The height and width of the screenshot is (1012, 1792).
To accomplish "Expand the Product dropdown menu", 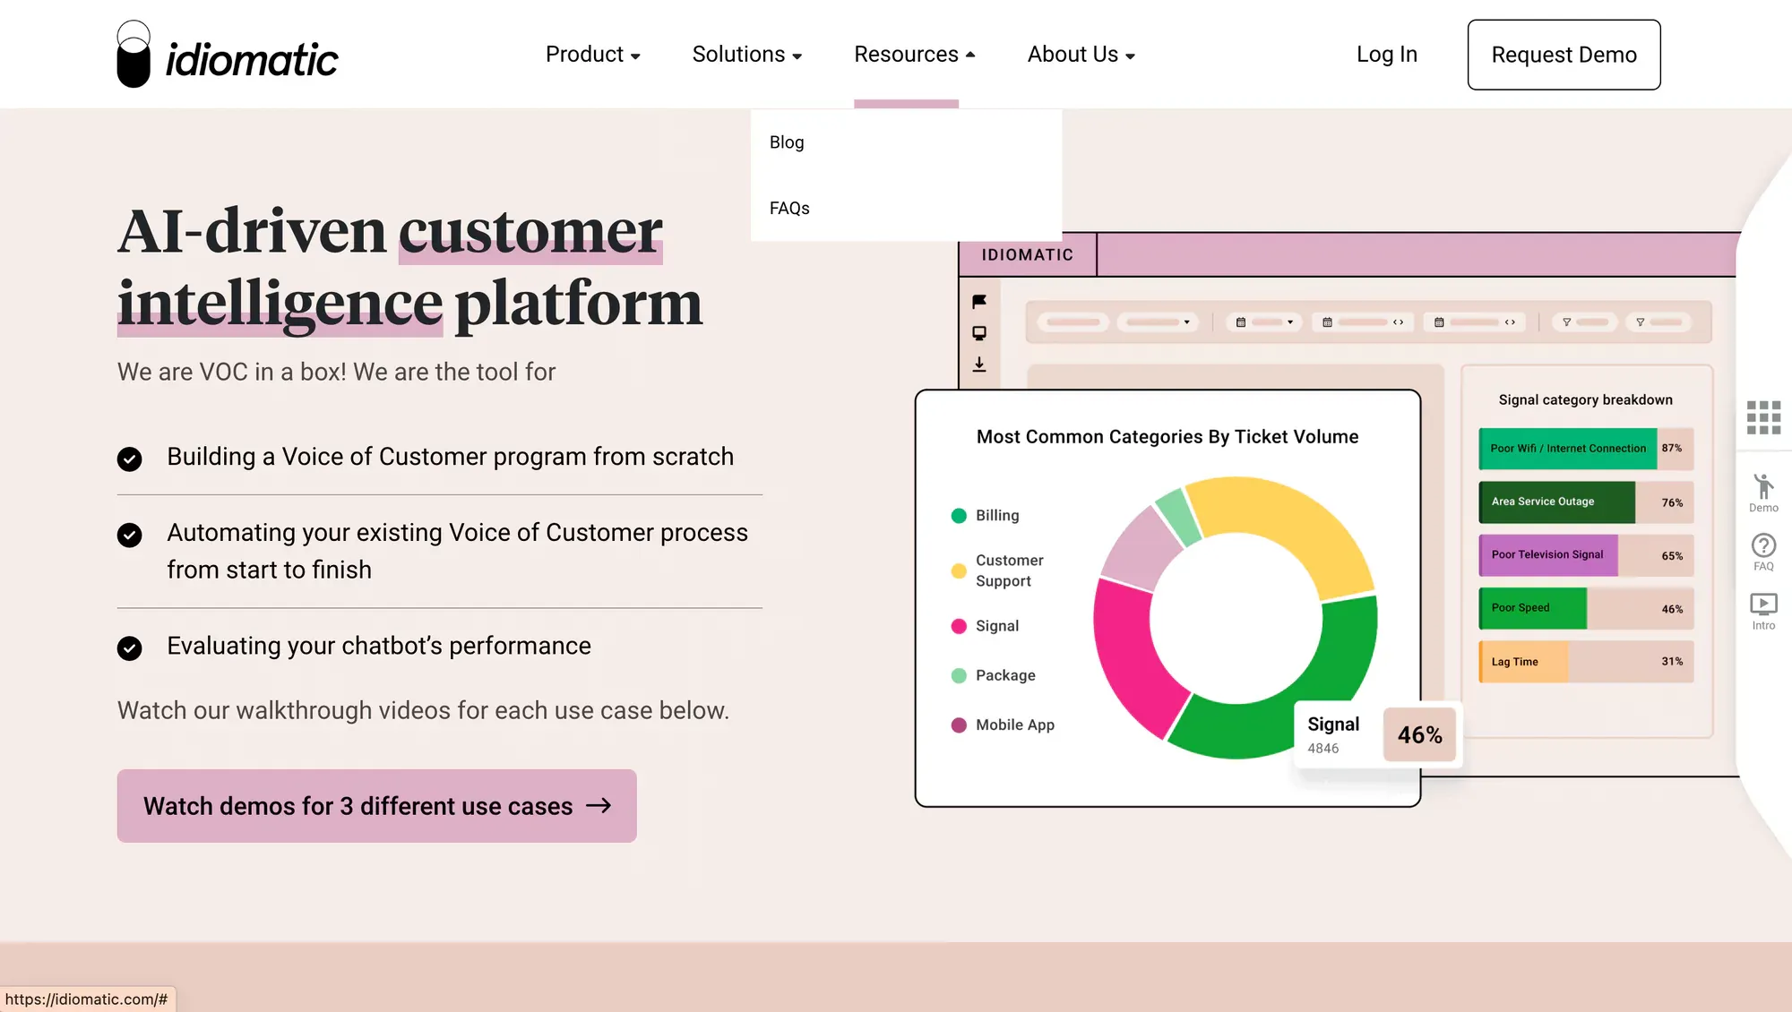I will pos(593,55).
